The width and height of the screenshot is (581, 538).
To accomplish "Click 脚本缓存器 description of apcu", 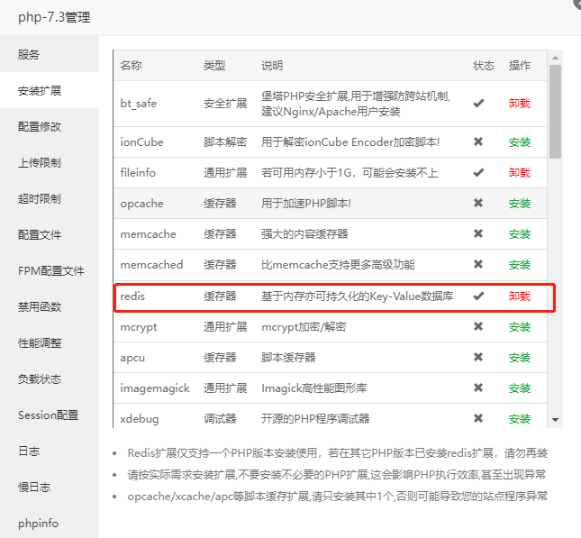I will click(x=288, y=358).
